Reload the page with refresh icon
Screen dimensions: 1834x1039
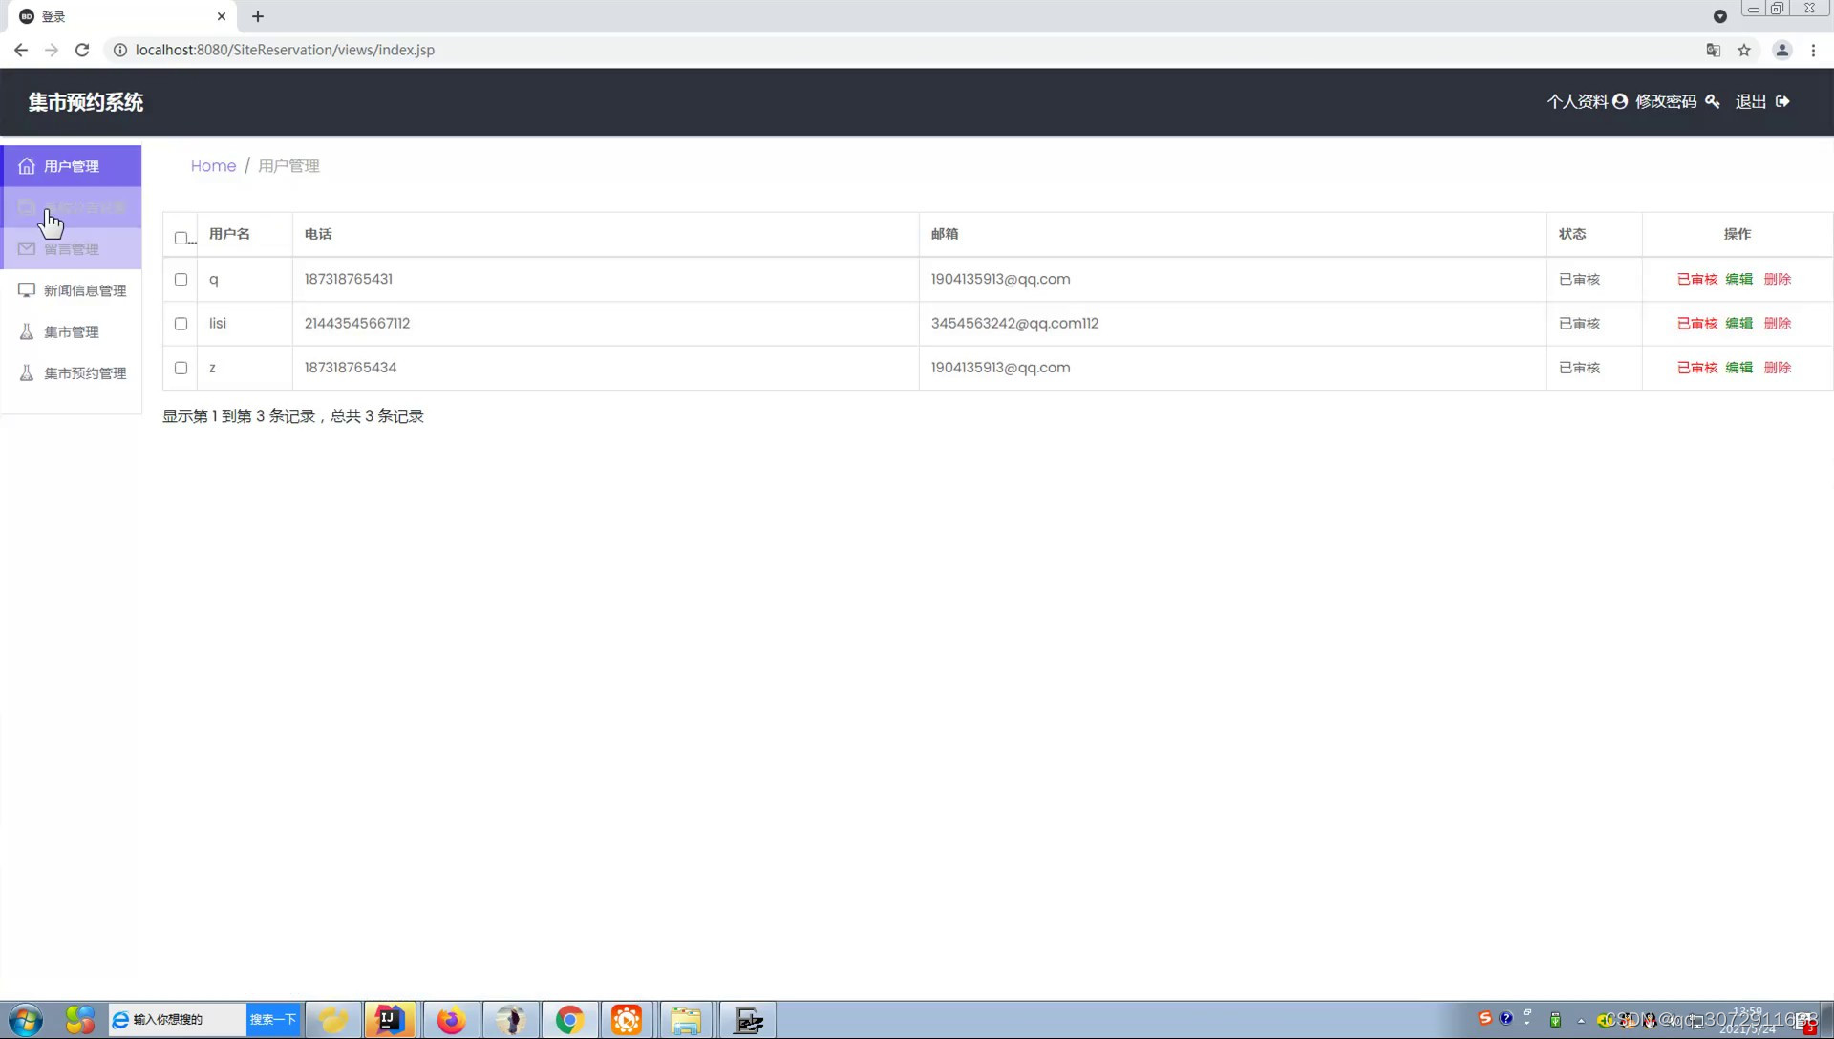[82, 50]
